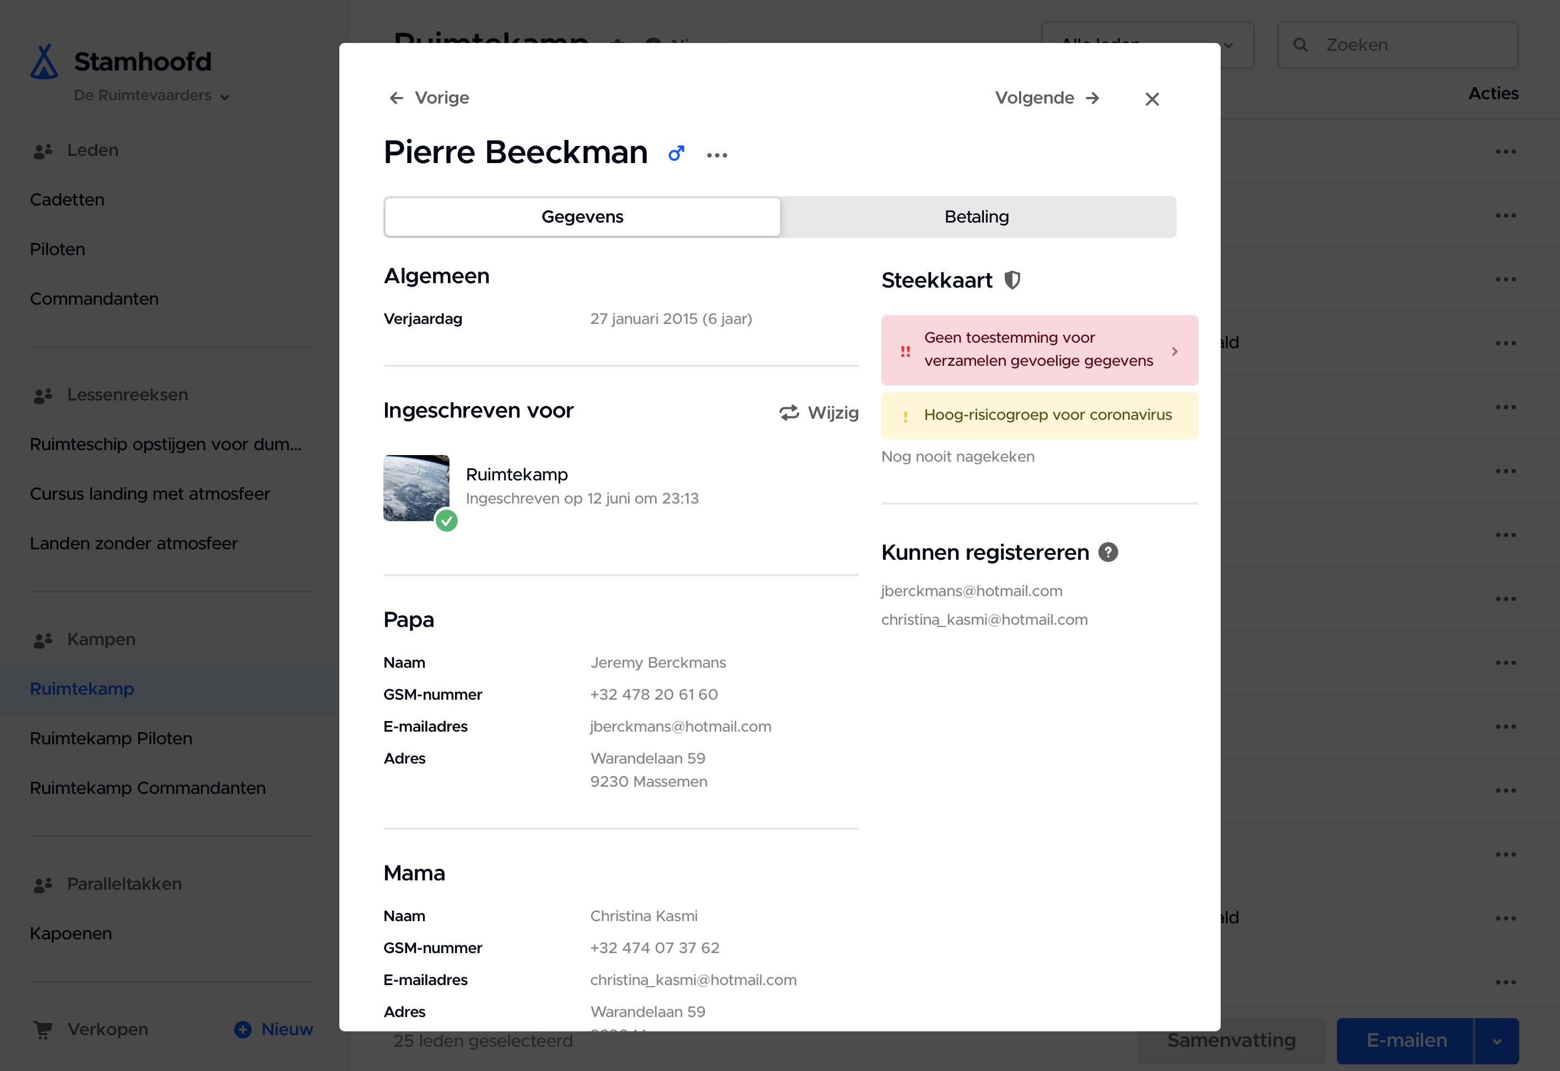
Task: Go to next member with Volgende arrow
Action: click(x=1092, y=98)
